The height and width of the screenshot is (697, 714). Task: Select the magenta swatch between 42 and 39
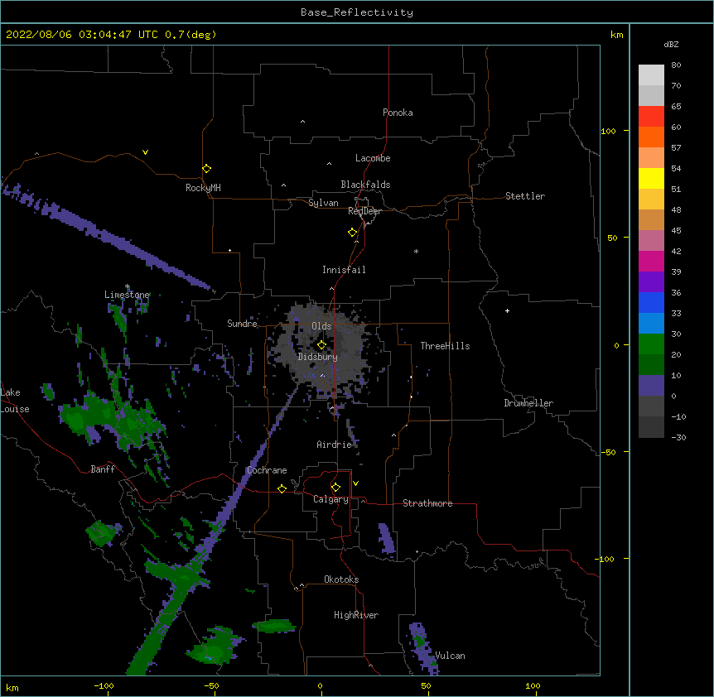tap(651, 261)
